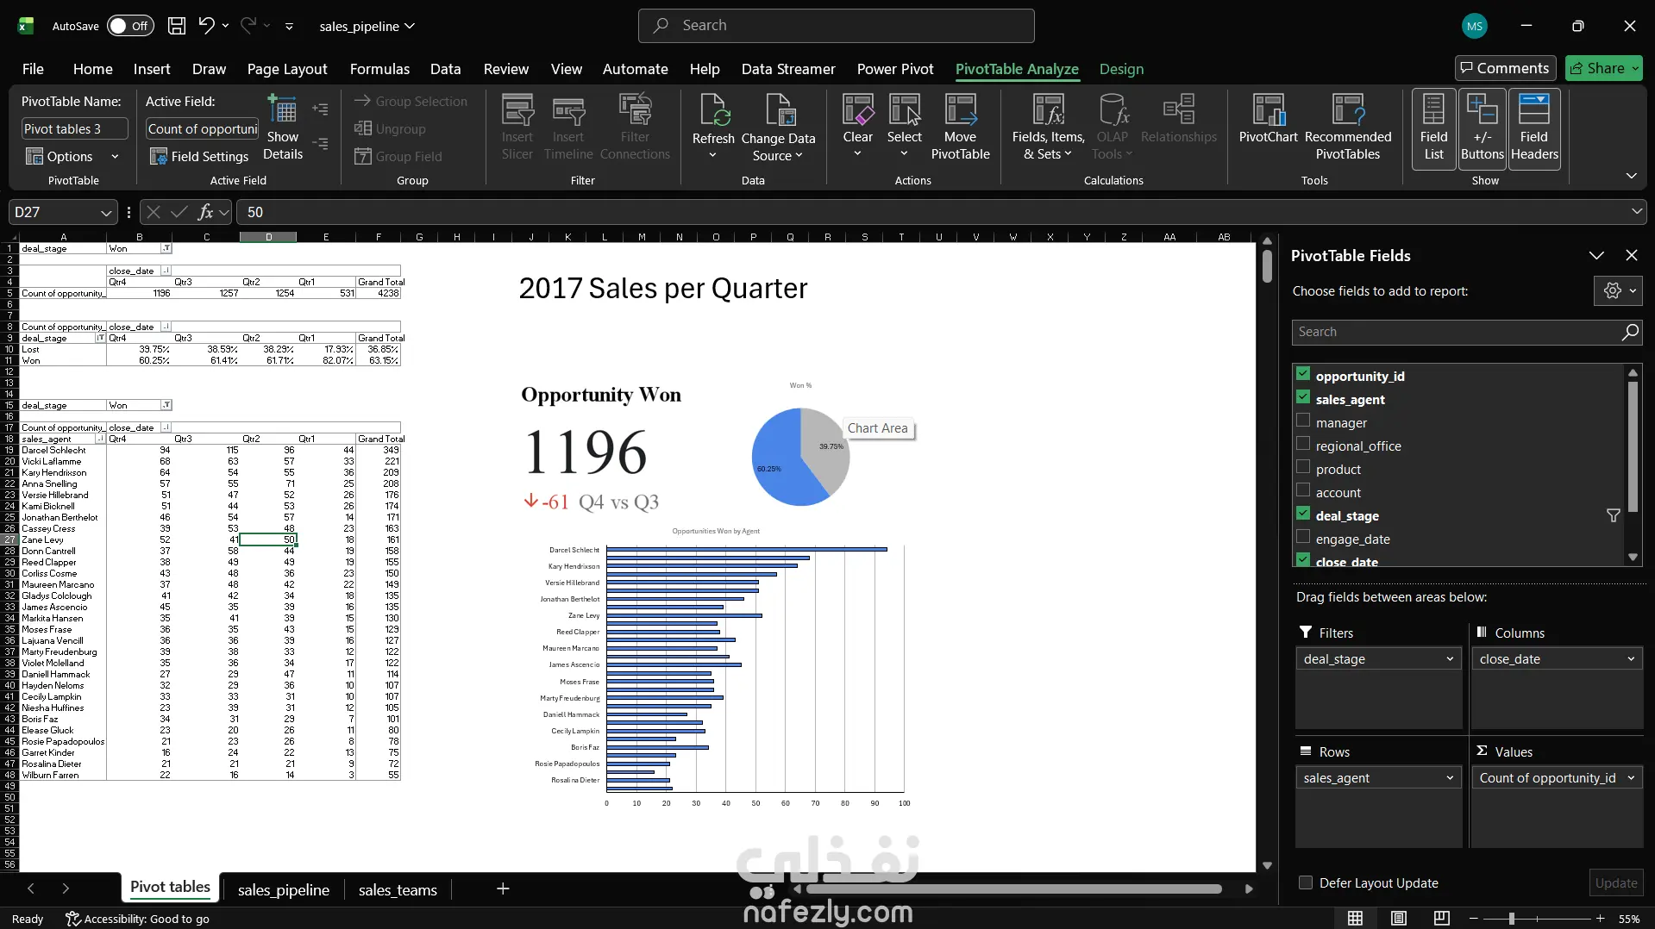Click the Clear PivotTable icon

pyautogui.click(x=857, y=110)
